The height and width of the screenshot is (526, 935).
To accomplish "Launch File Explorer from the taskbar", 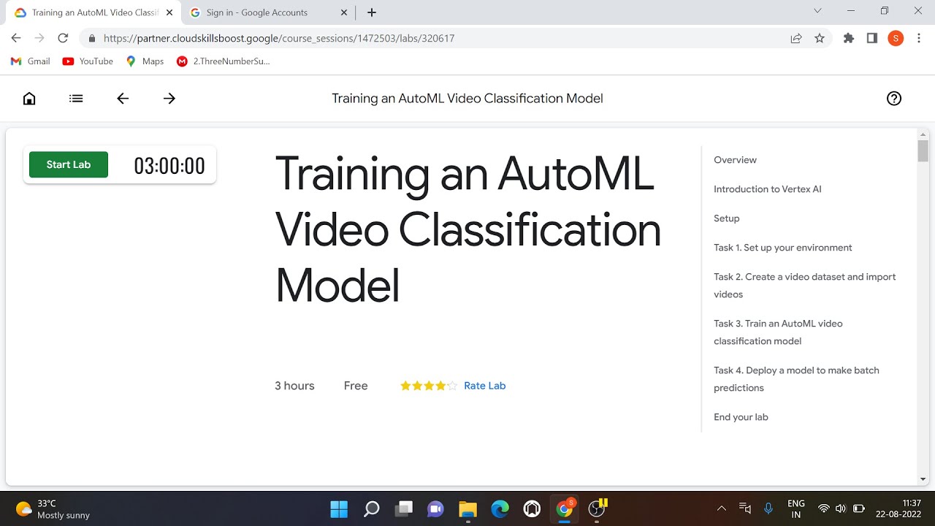I will click(467, 508).
